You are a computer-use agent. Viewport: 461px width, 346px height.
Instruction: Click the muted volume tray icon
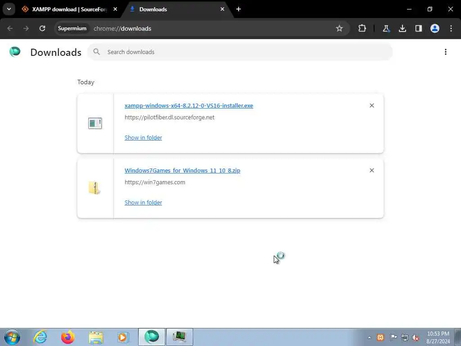pyautogui.click(x=416, y=337)
